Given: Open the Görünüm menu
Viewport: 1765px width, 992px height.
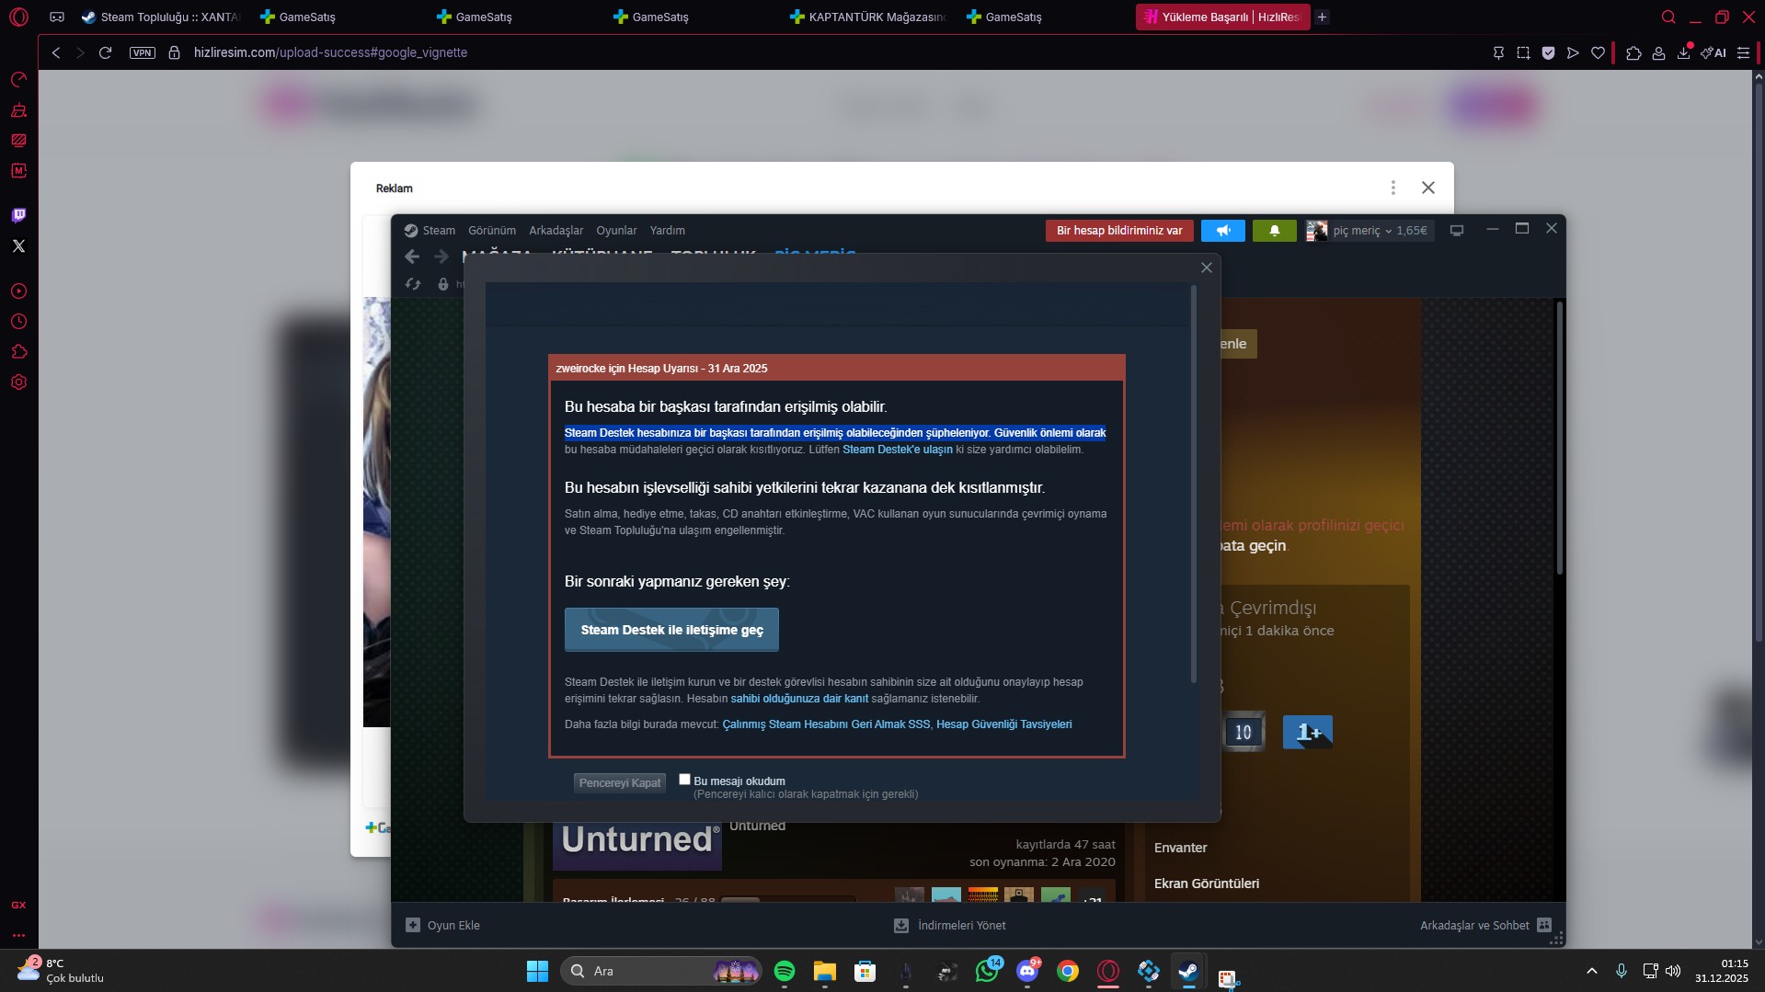Looking at the screenshot, I should point(492,230).
